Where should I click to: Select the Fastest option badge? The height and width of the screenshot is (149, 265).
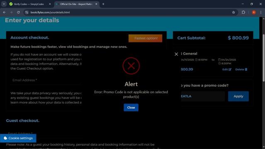click(145, 38)
